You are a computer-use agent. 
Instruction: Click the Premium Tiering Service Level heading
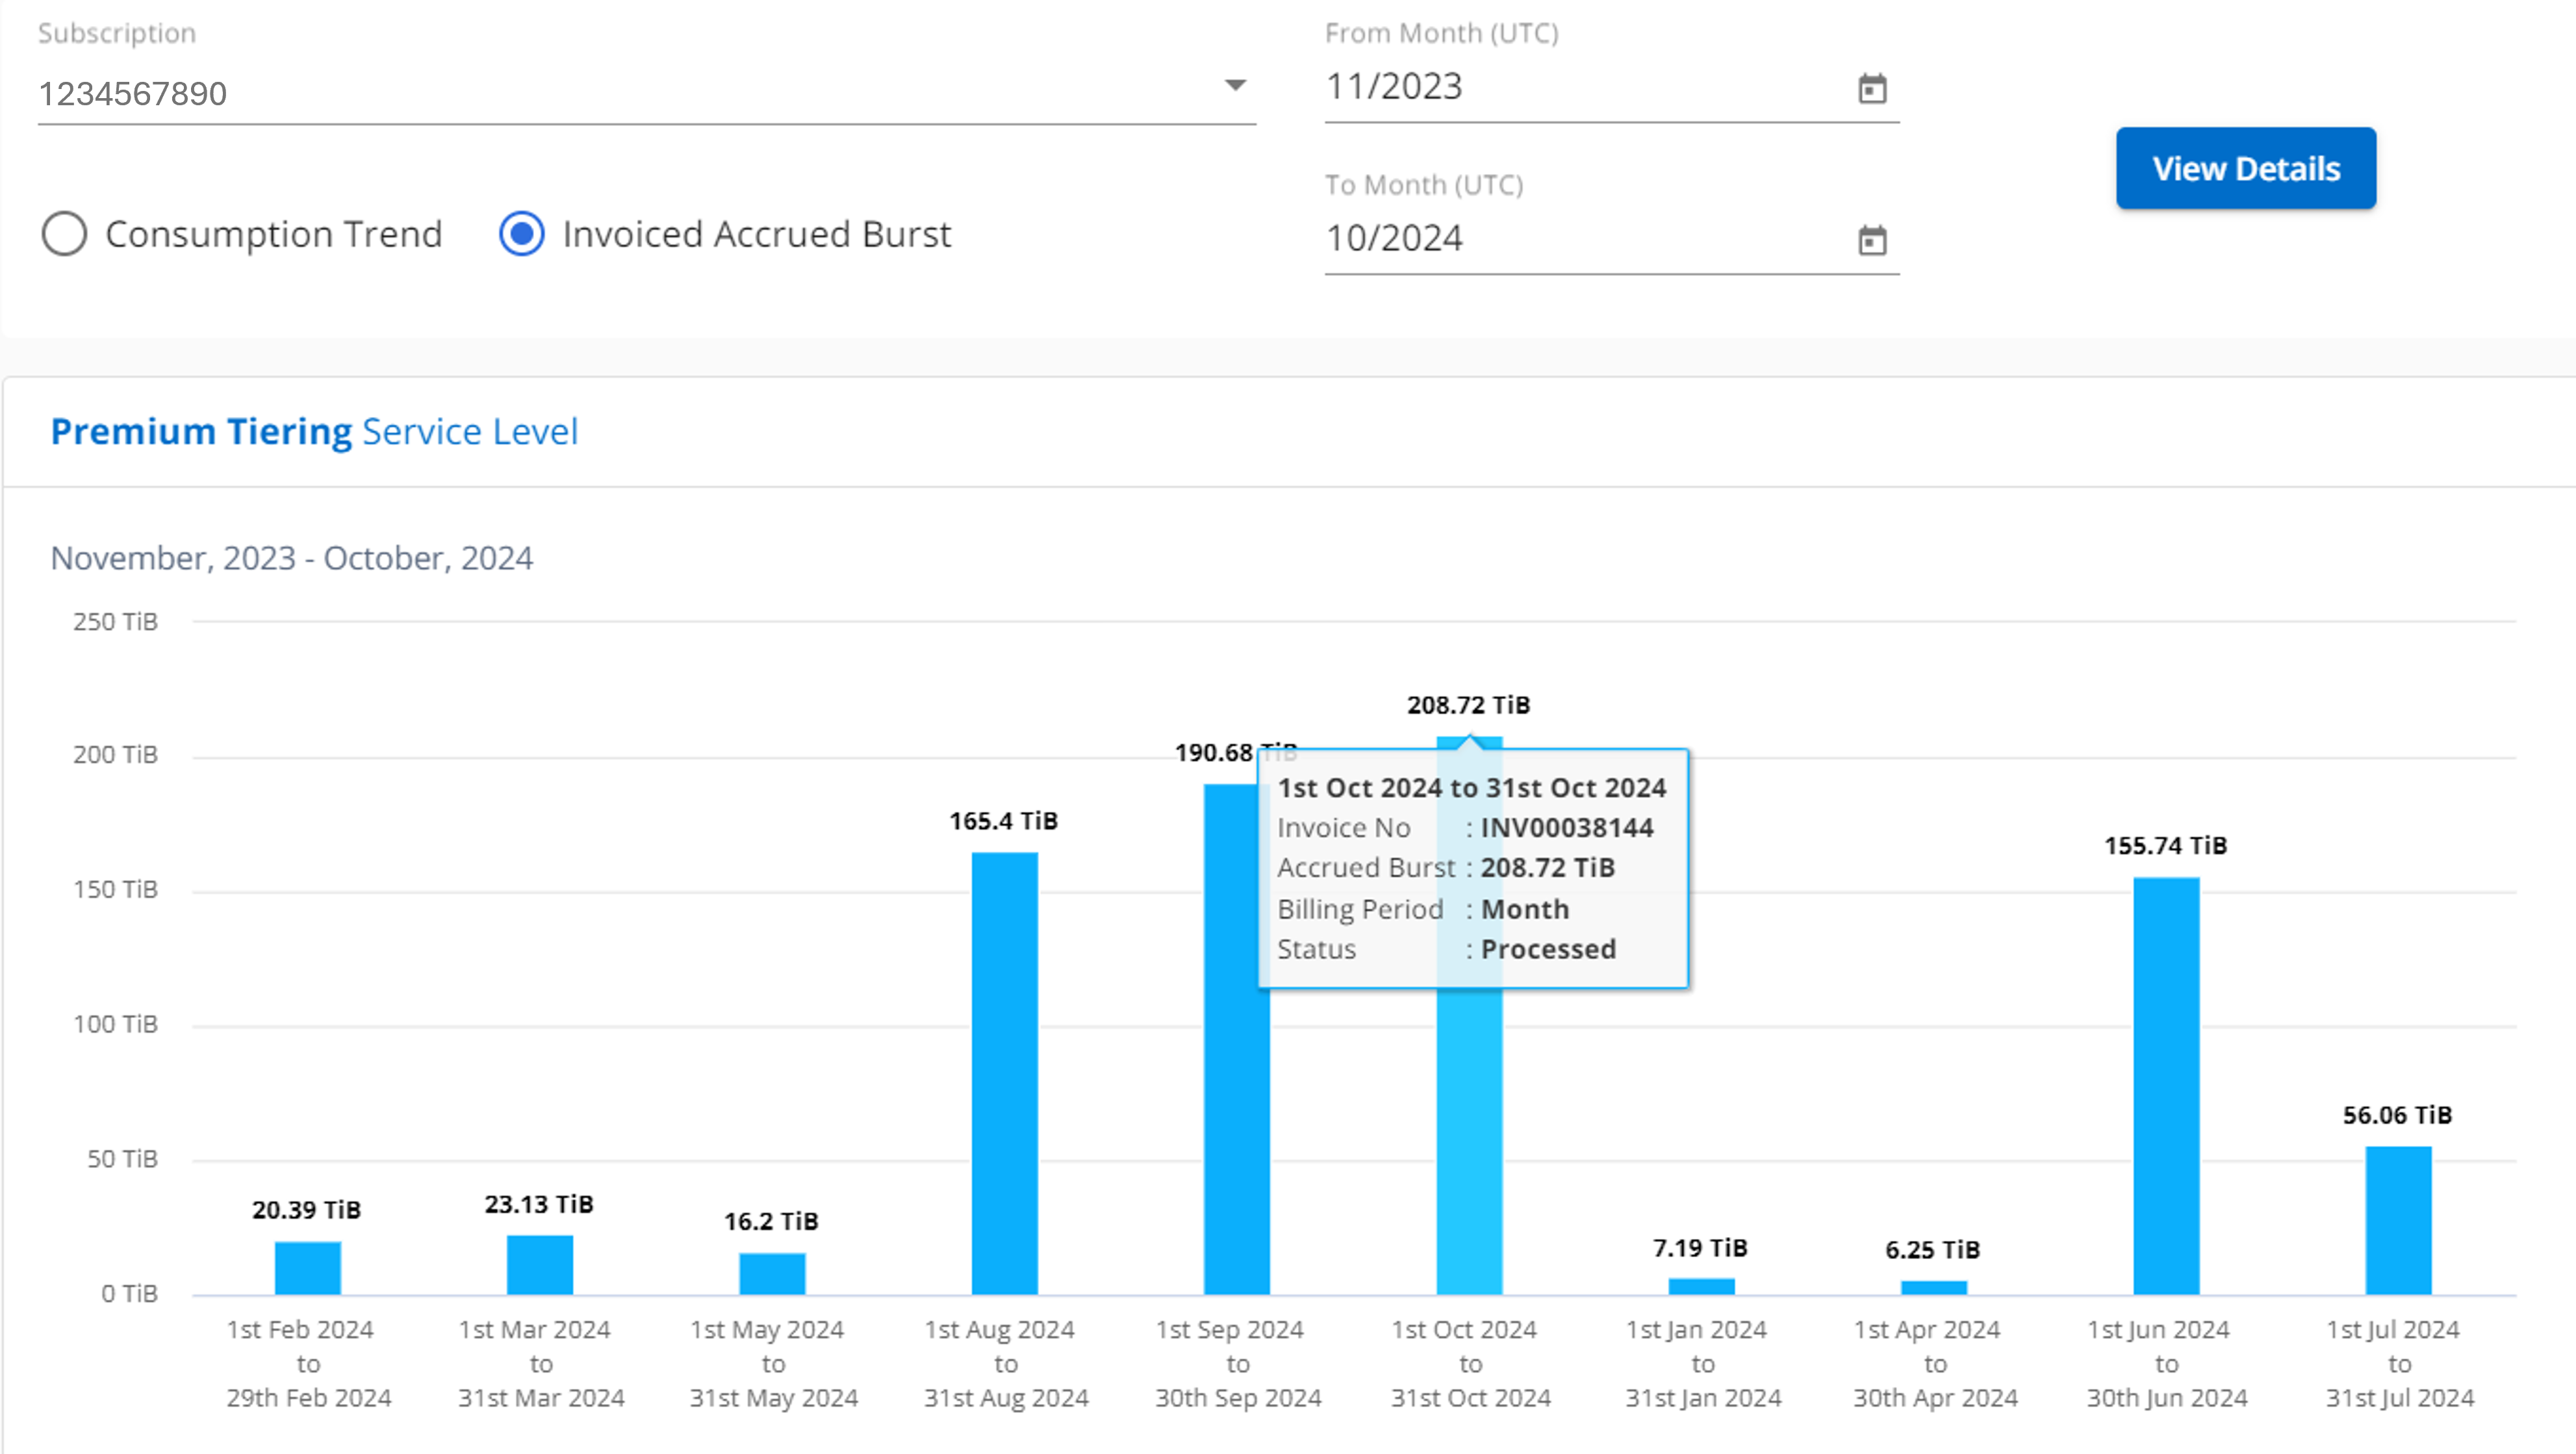click(314, 431)
